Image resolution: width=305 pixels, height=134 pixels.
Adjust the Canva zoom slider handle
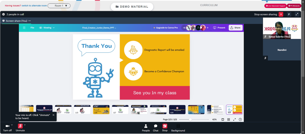(x=190, y=119)
